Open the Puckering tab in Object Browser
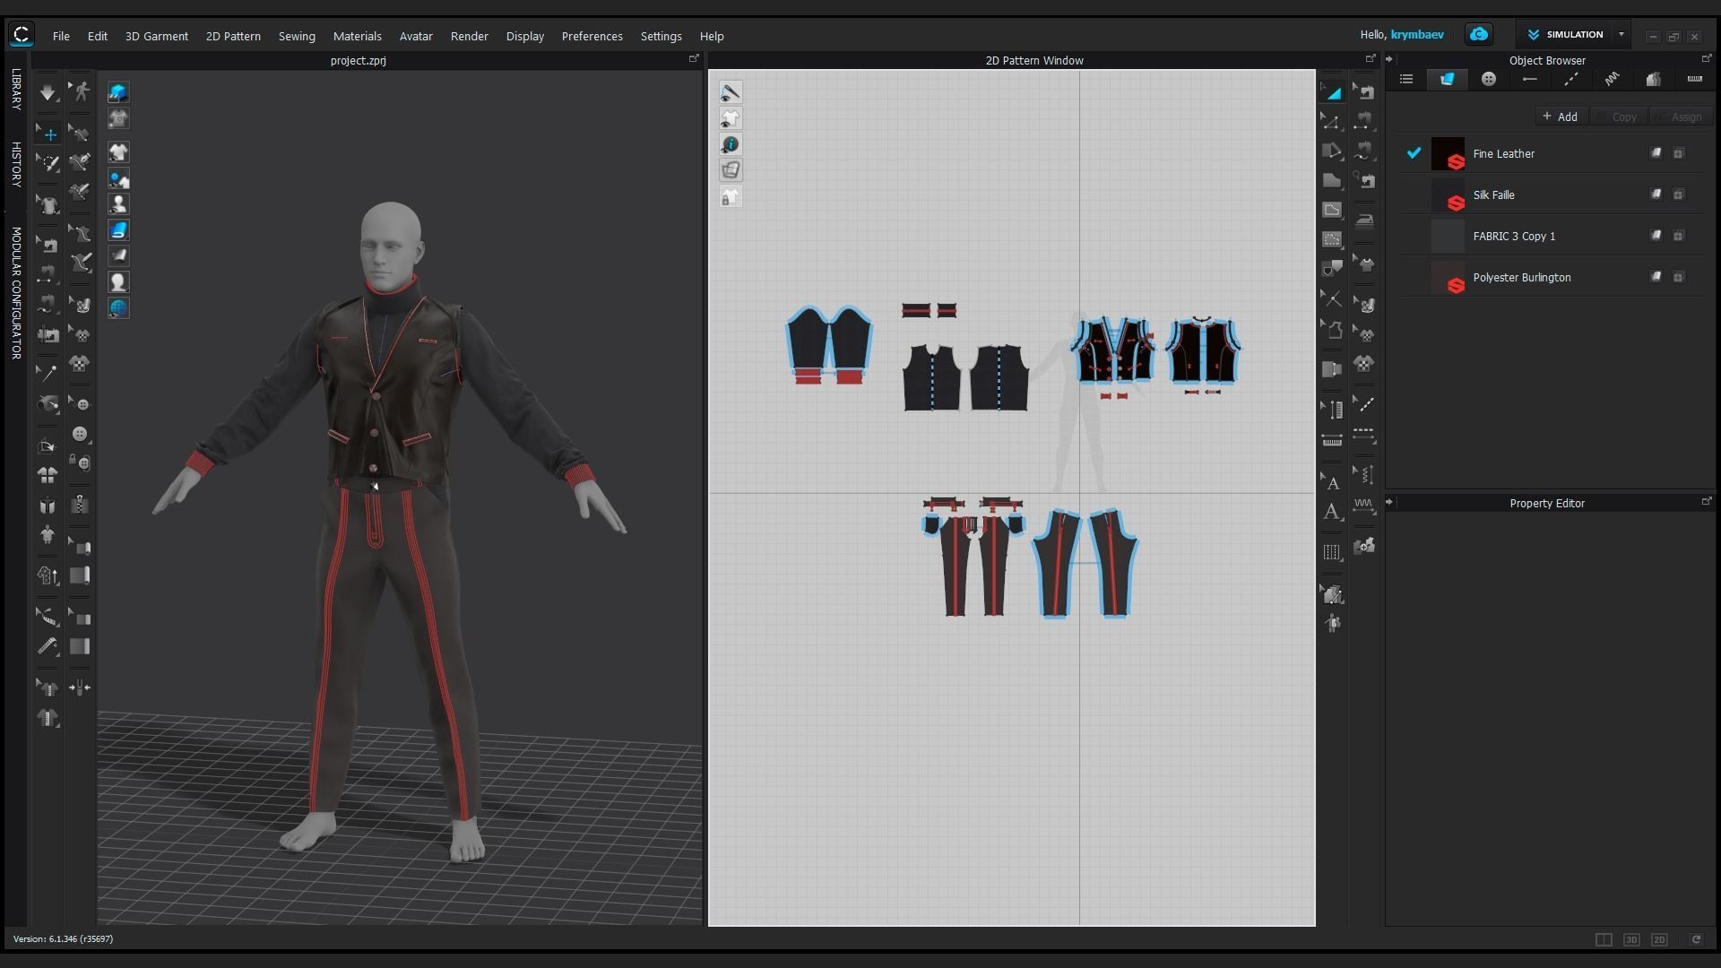 1613,80
